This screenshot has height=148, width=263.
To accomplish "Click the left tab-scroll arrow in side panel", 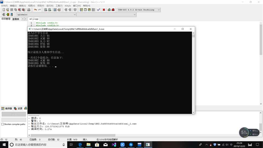I will 23,19.
